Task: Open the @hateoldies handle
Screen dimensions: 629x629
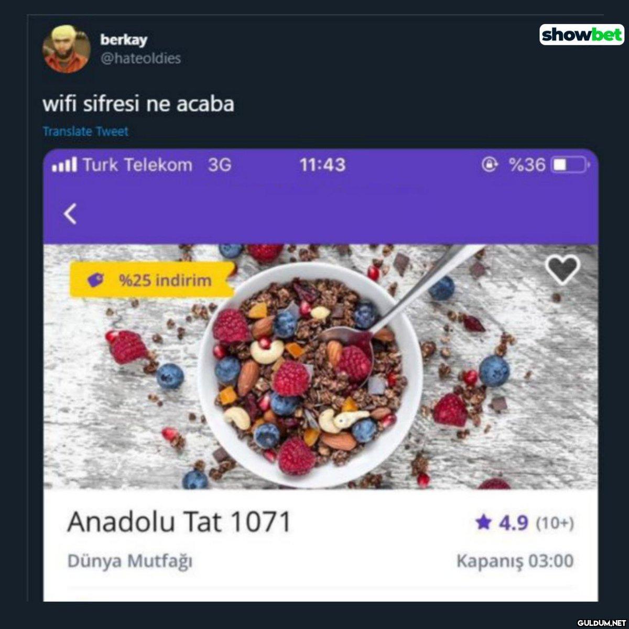Action: tap(140, 58)
